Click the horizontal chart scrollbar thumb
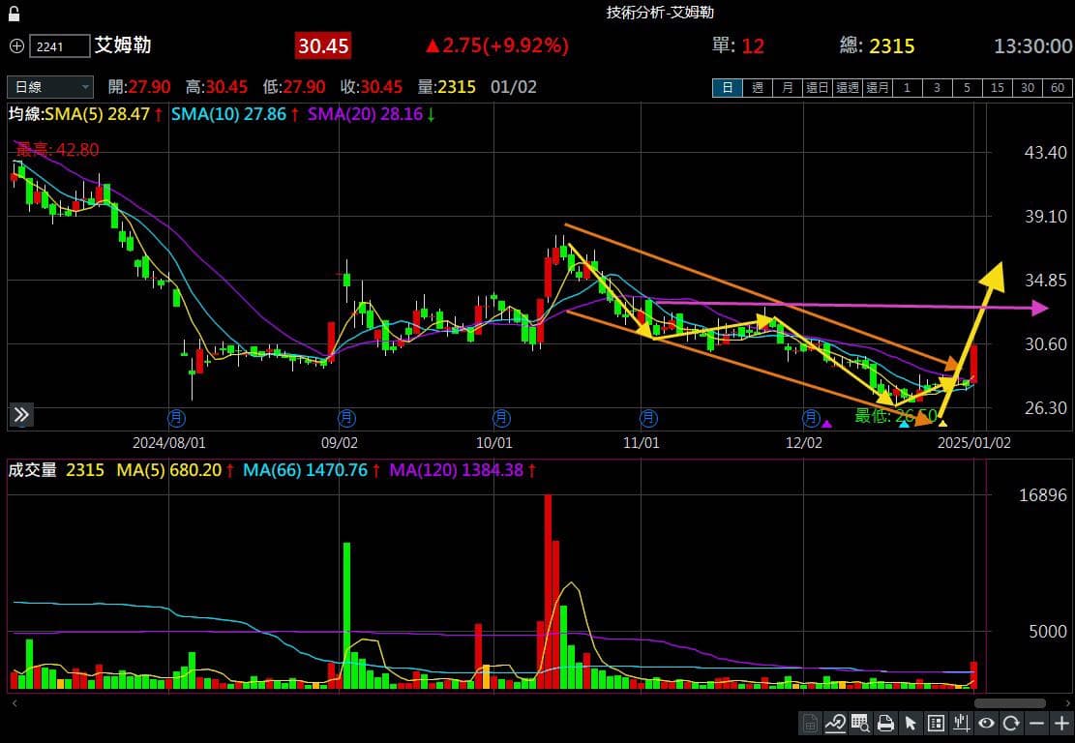Viewport: 1075px width, 743px height. tap(1009, 703)
